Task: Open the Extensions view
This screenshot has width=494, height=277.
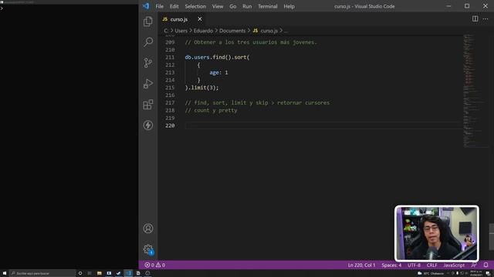Action: click(148, 105)
